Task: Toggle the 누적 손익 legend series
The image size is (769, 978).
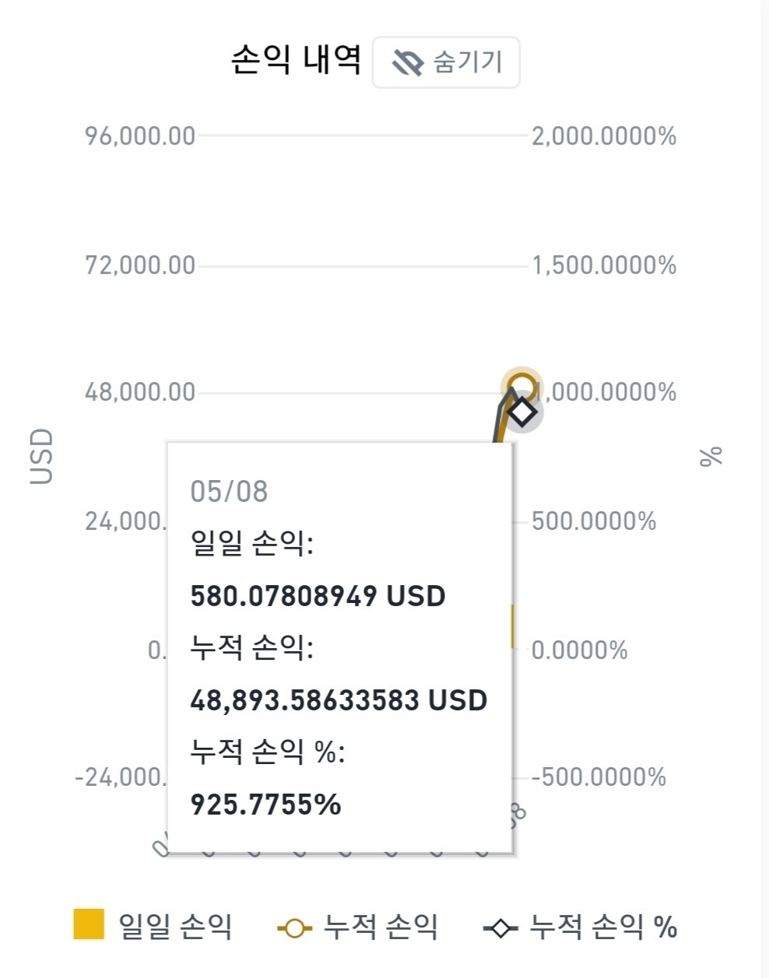Action: [x=358, y=927]
